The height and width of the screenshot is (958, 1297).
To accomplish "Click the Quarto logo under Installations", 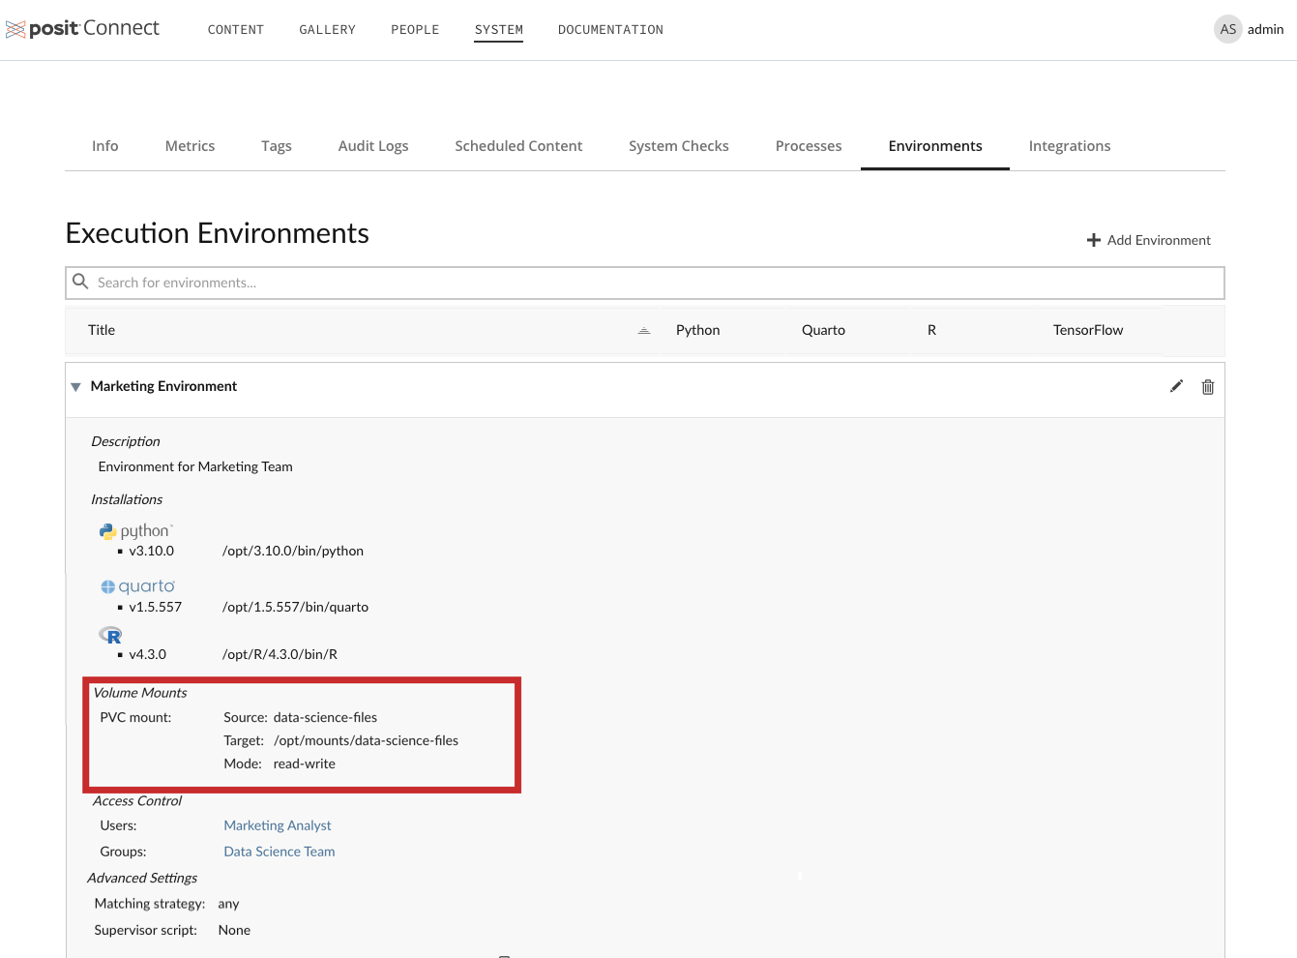I will (x=137, y=586).
